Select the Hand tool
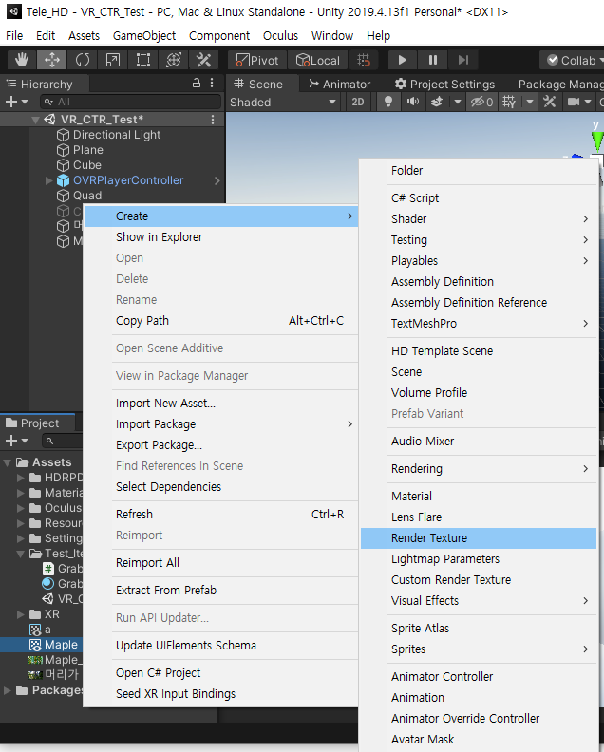Screen dimensions: 604x752 (21, 60)
